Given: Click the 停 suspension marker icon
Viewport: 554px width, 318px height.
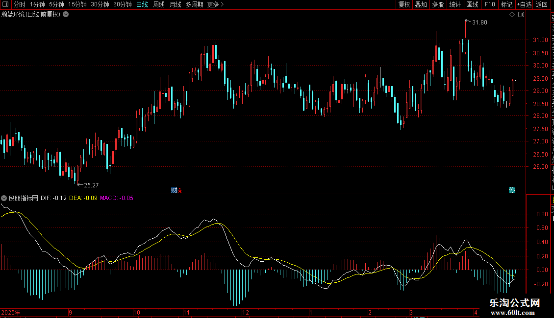Looking at the screenshot, I should [512, 190].
